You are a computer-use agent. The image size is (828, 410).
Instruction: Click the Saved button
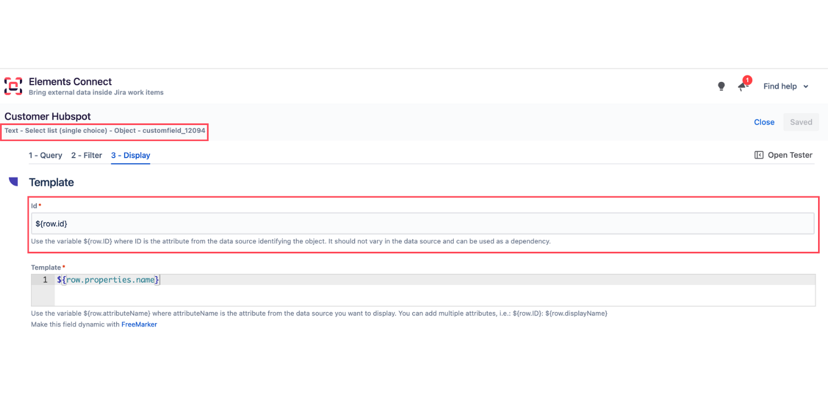click(x=801, y=122)
